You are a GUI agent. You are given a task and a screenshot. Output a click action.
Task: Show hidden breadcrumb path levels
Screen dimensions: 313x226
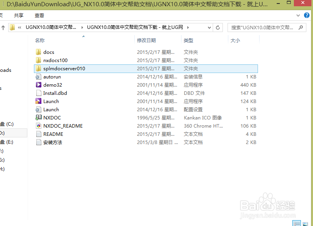(x=20, y=28)
